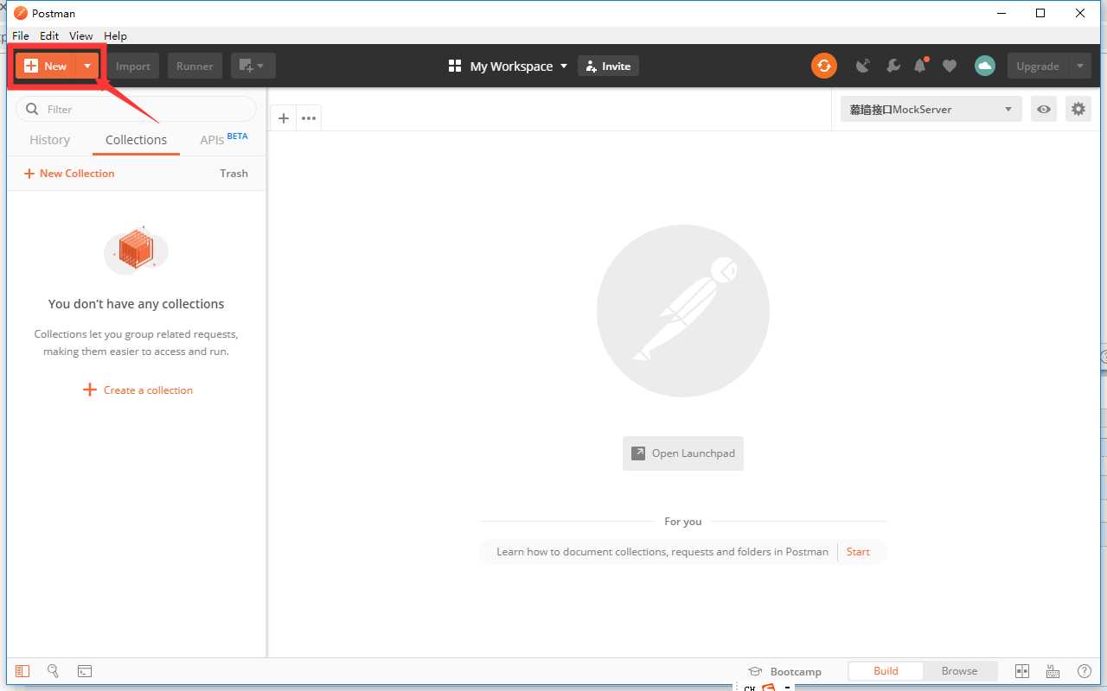Open the File menu
This screenshot has width=1107, height=691.
point(21,36)
